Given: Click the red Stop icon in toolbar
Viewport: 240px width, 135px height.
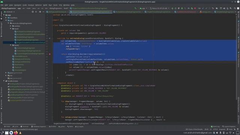Looking at the screenshot, I should coord(195,8).
